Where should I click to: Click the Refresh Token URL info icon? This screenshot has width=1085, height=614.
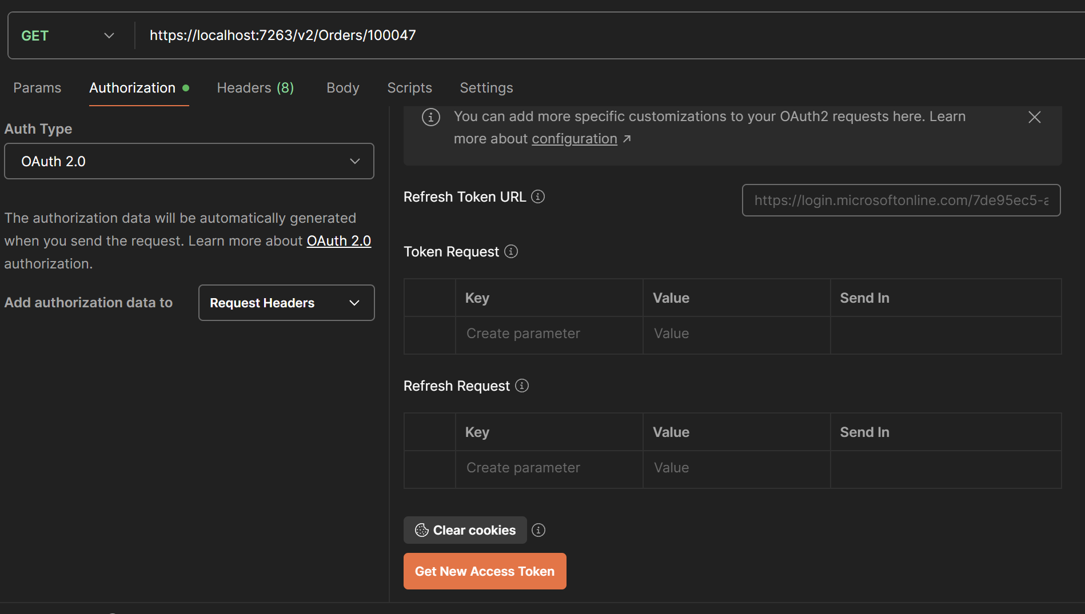pyautogui.click(x=538, y=196)
